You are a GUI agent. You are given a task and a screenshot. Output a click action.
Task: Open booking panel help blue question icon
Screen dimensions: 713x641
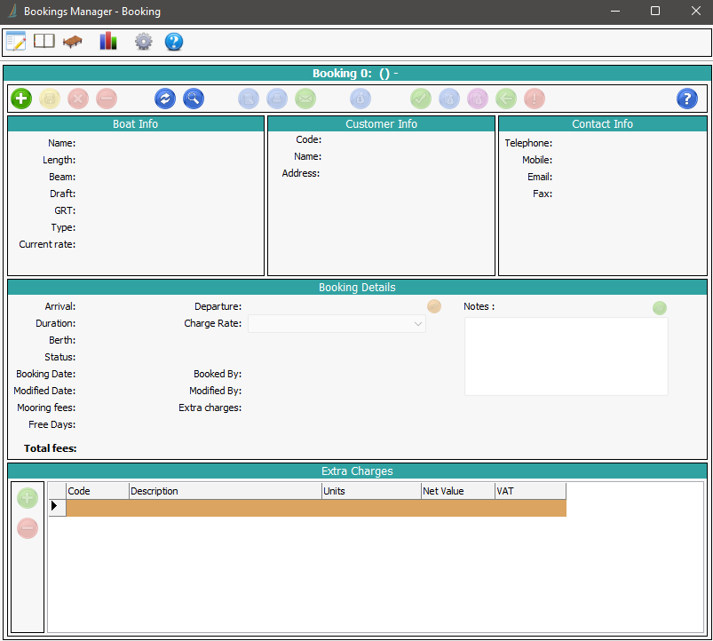pos(687,99)
